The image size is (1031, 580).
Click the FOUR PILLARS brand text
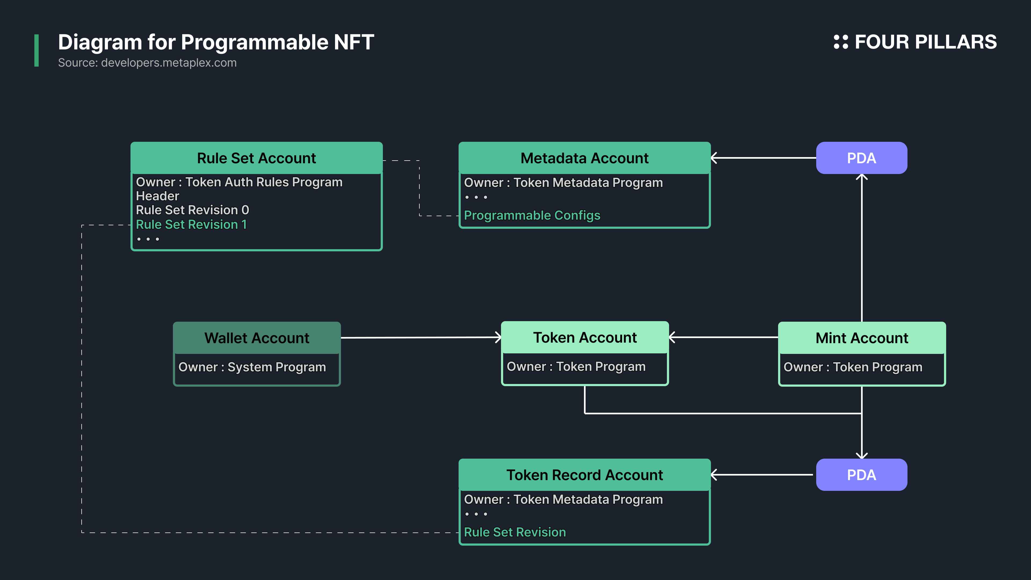925,42
